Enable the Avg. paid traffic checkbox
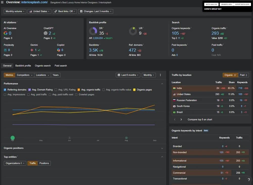Viewport: 253px width, 185px height. click(x=28, y=95)
